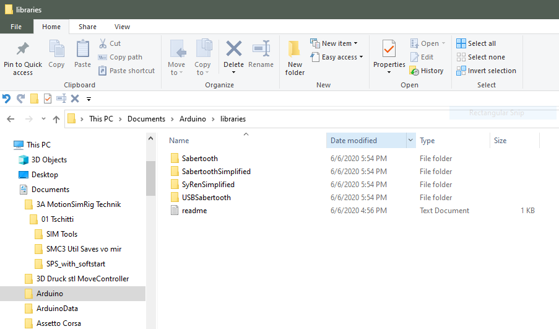Click quick access Properties icon
Viewport: 559px width, 329px height.
point(48,99)
